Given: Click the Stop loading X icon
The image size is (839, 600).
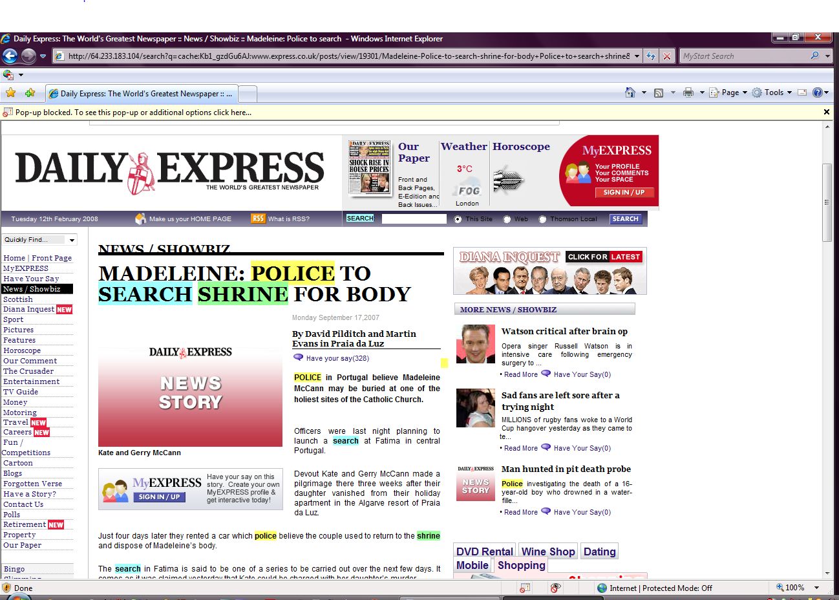Looking at the screenshot, I should point(667,56).
